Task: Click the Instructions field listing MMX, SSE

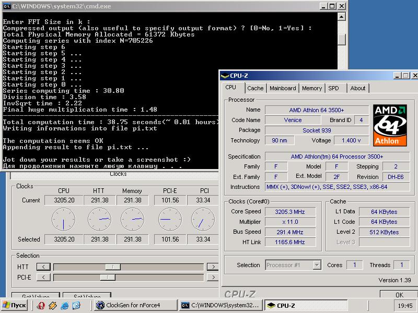Action: click(x=337, y=187)
